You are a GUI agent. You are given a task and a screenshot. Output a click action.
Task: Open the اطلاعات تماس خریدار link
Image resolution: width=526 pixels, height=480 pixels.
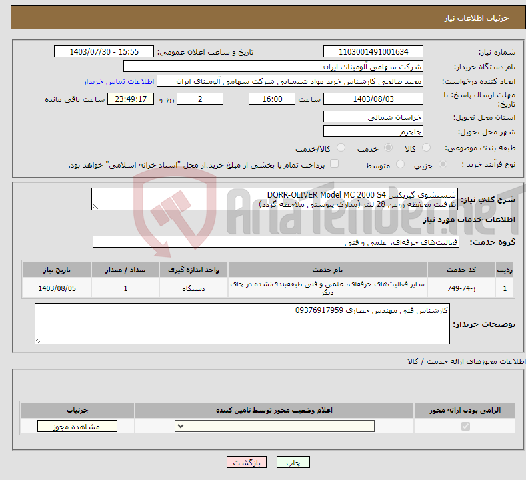(x=119, y=81)
